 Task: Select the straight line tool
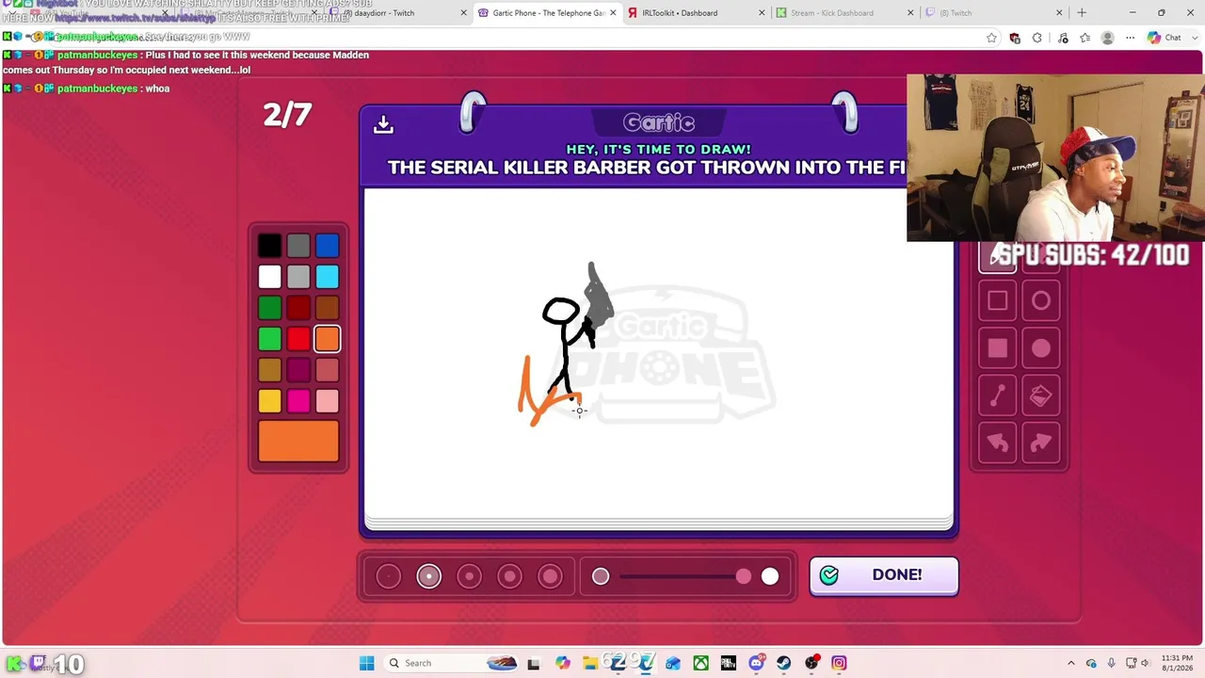pos(997,396)
